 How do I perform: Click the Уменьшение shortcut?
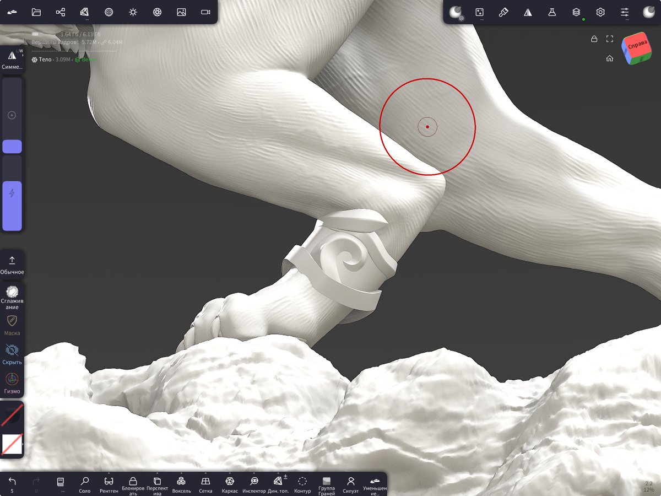point(375,485)
